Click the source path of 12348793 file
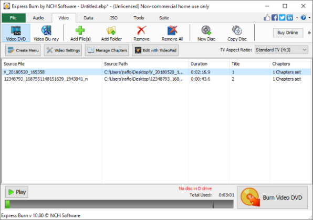Image resolution: width=313 pixels, height=220 pixels. point(144,79)
